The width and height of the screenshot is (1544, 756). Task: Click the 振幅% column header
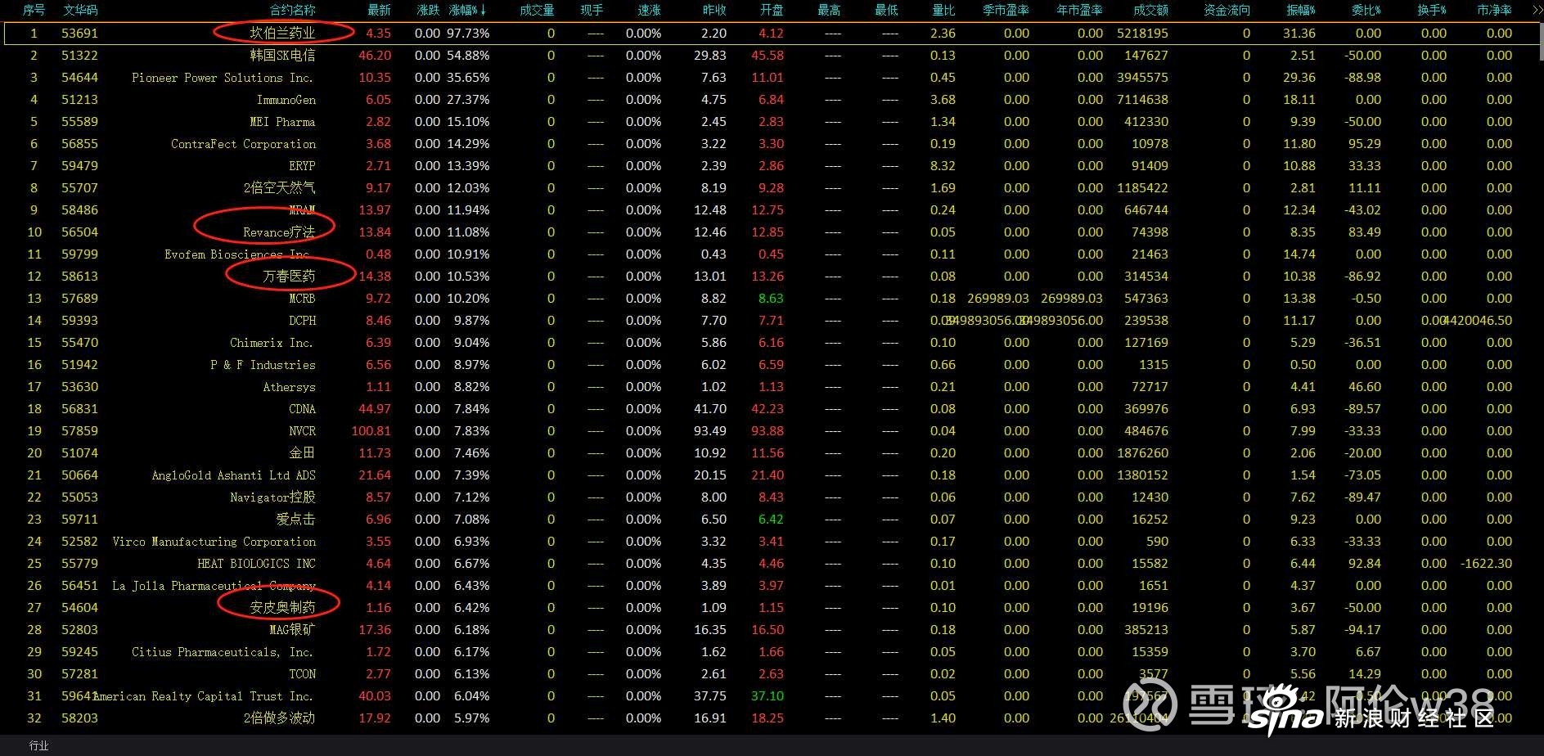[x=1300, y=10]
